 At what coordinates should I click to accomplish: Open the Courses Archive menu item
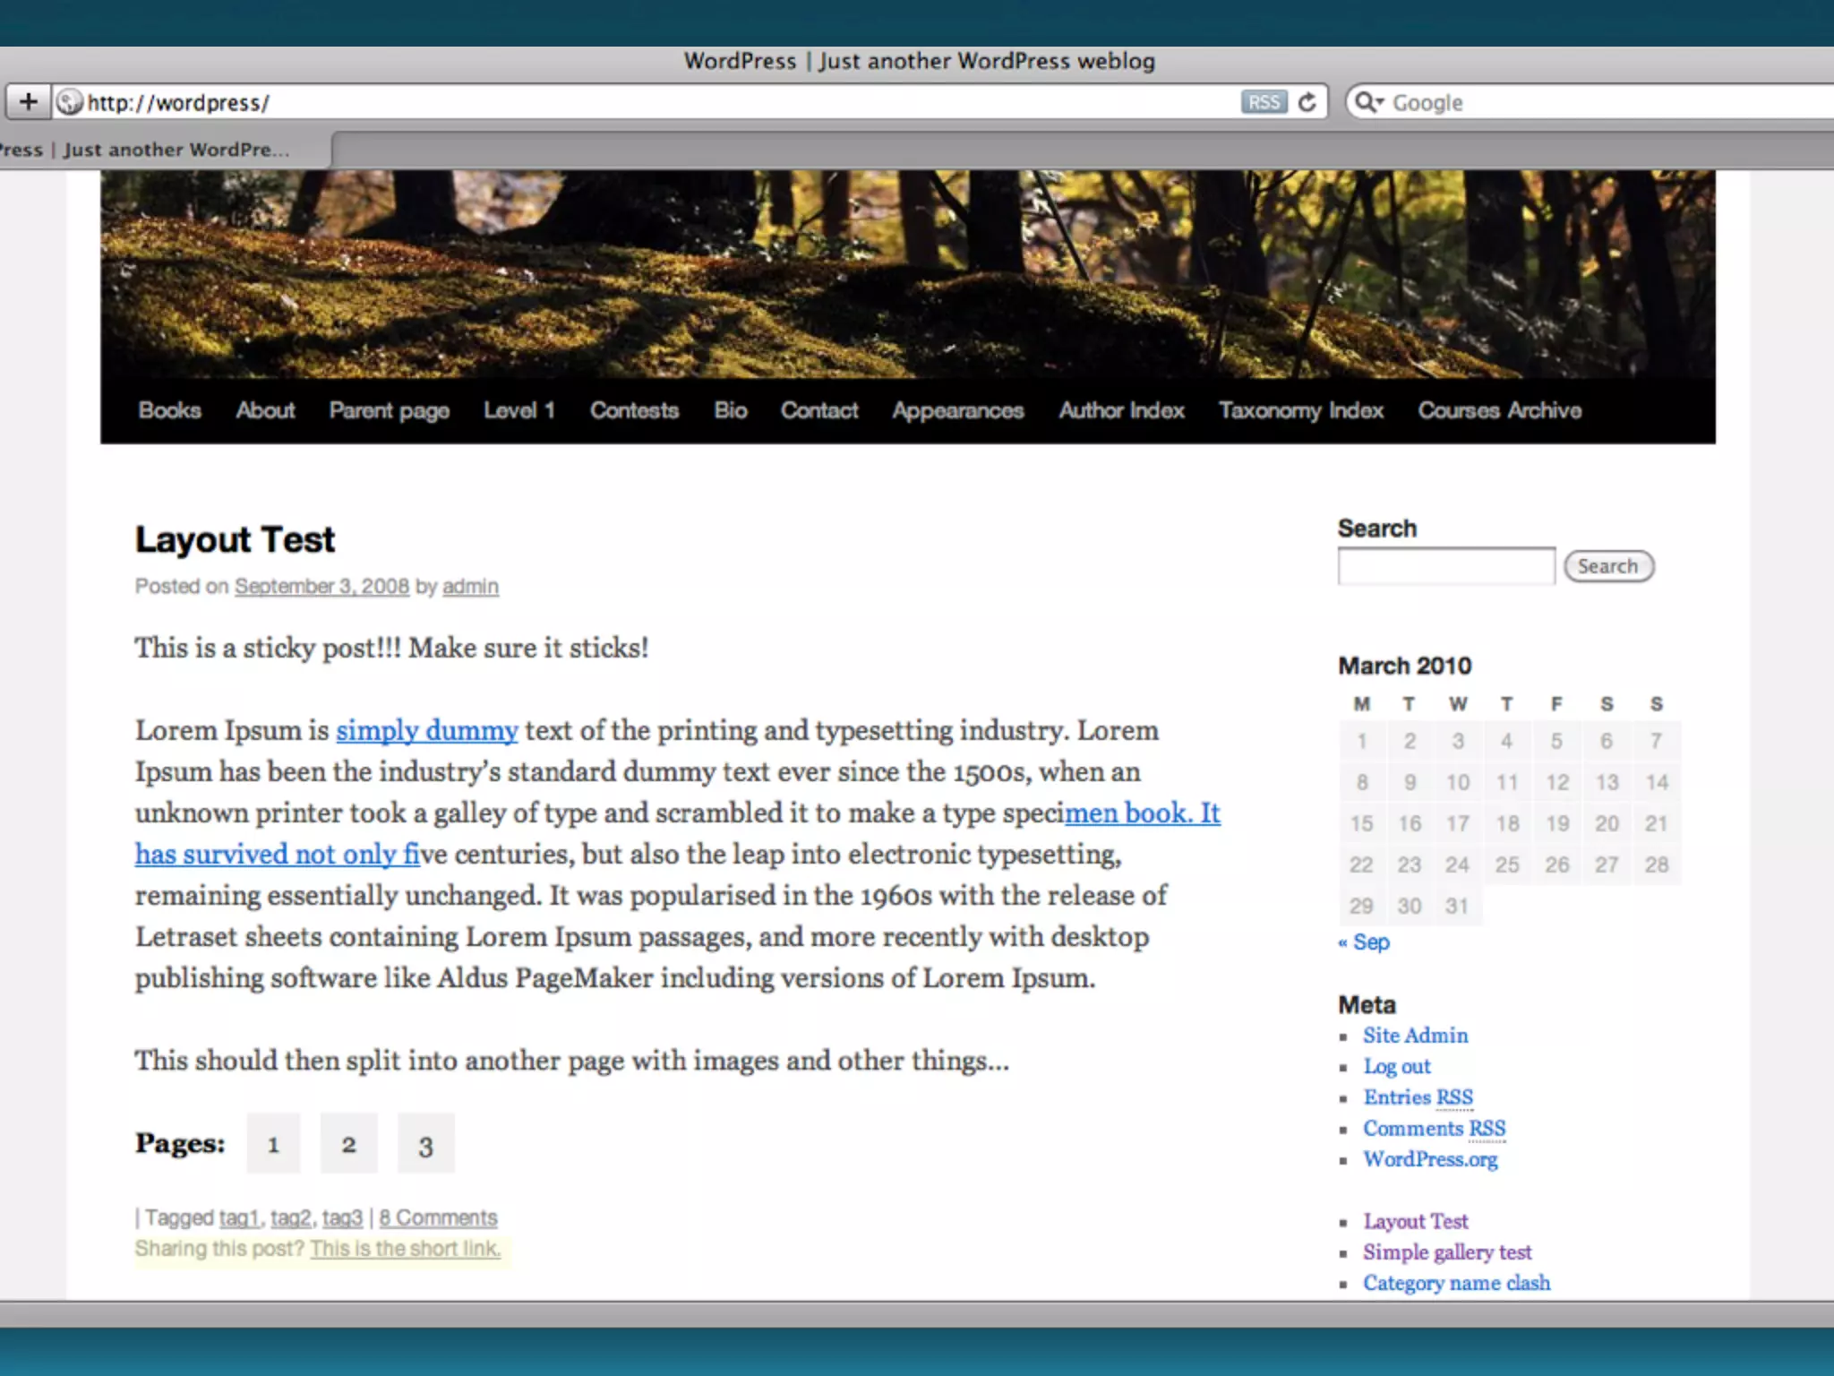coord(1499,410)
